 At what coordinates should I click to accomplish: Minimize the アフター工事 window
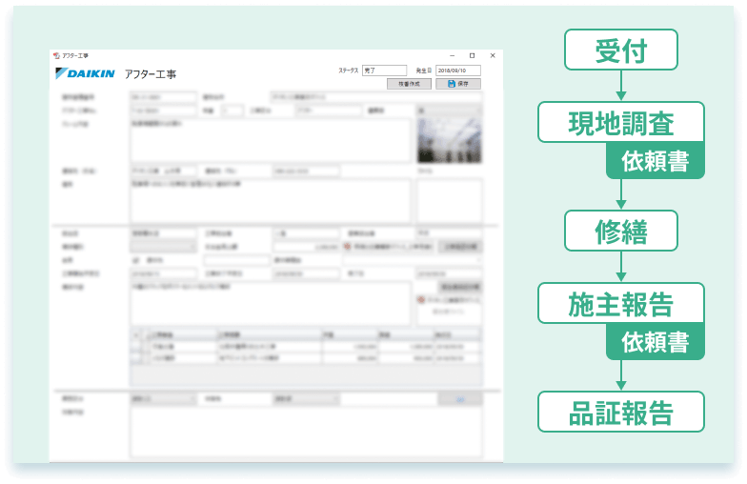point(451,55)
